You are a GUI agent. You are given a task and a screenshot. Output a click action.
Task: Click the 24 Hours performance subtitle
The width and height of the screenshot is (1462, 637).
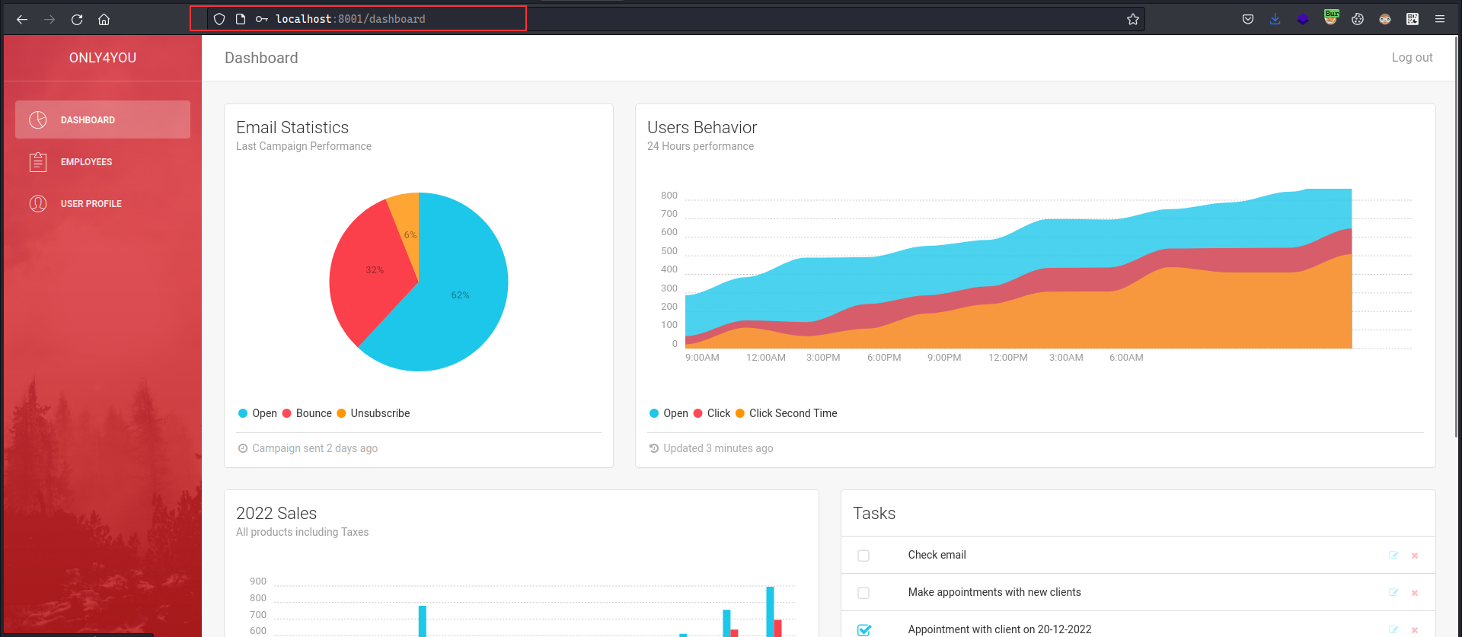pos(701,146)
